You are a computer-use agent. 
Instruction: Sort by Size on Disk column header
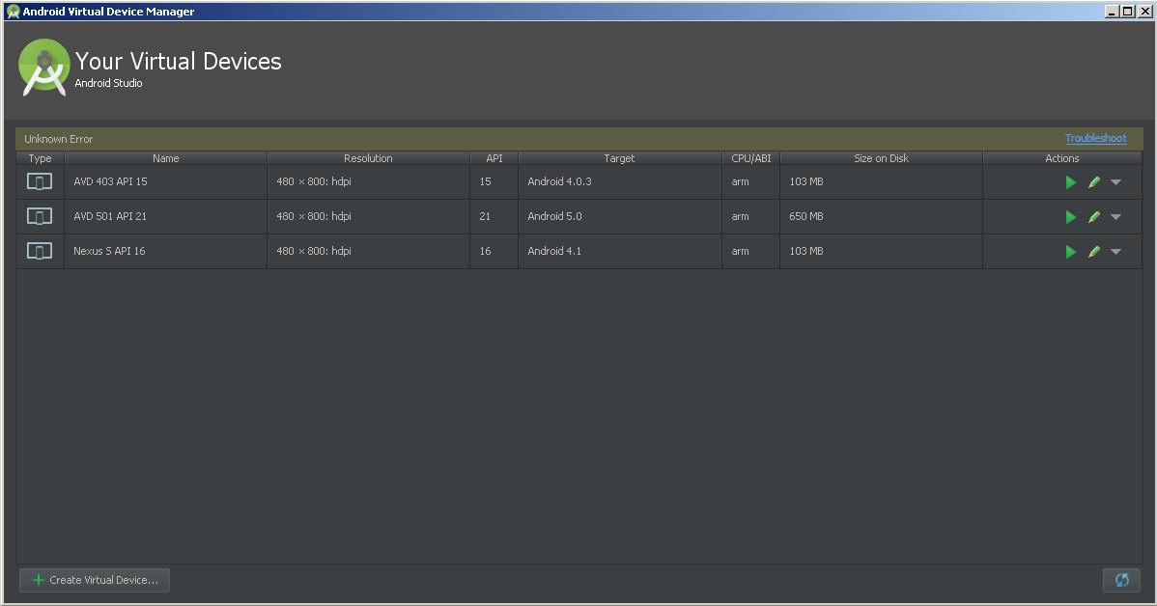[x=881, y=158]
